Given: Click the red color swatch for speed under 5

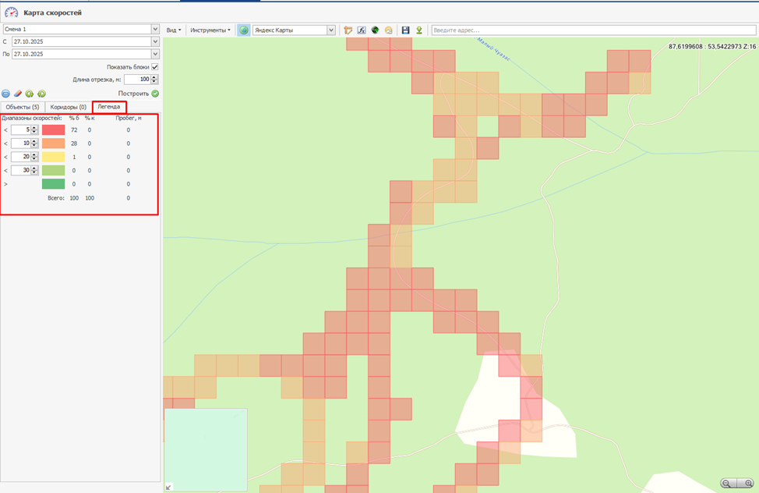Looking at the screenshot, I should coord(53,129).
